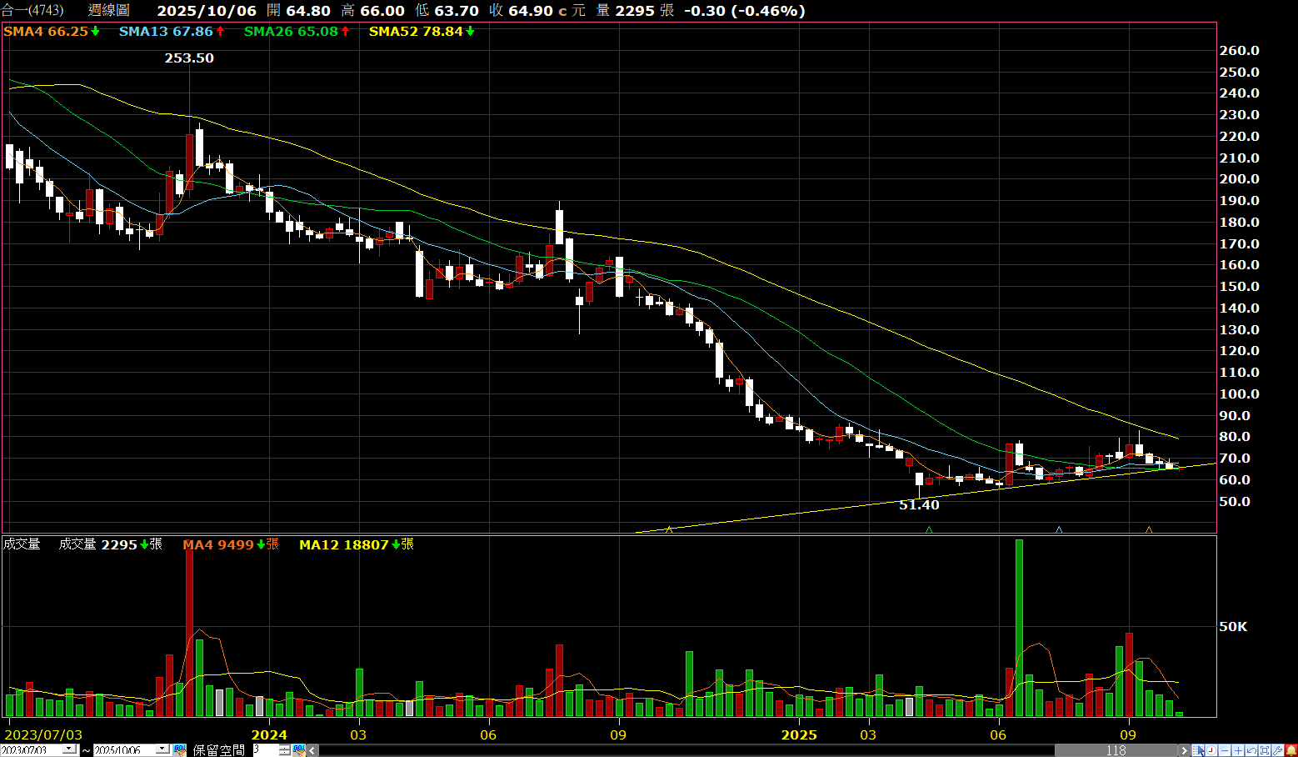Click the 51.40 low price annotation
This screenshot has width=1298, height=757.
coord(919,505)
